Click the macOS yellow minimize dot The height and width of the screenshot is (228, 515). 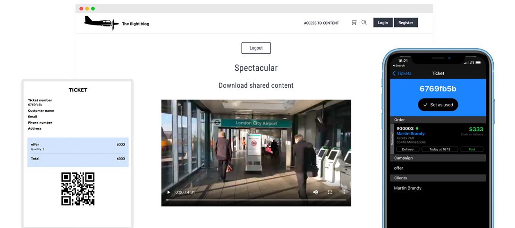point(87,8)
